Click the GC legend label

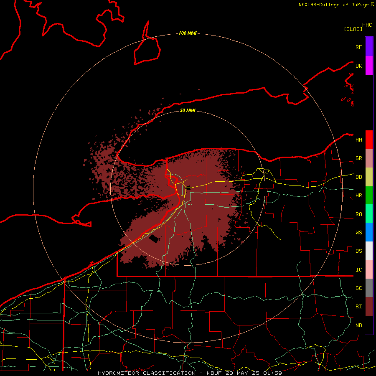click(x=359, y=288)
